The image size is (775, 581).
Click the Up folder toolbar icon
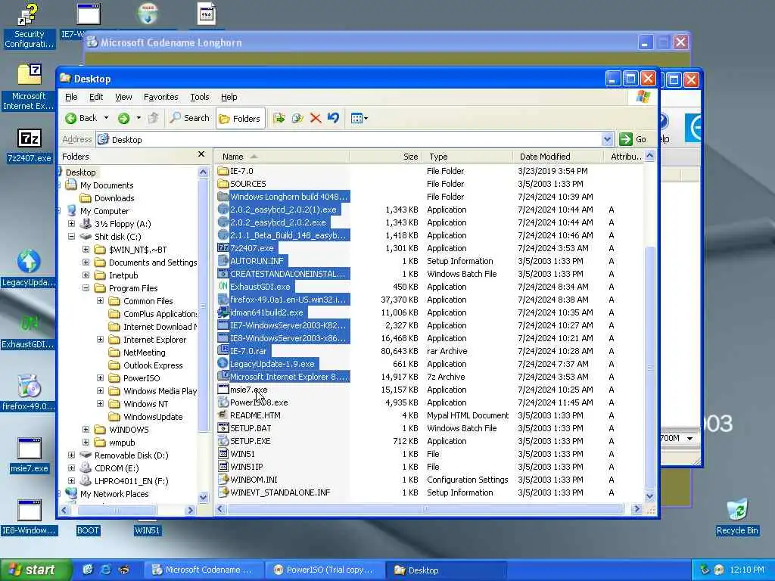point(153,118)
